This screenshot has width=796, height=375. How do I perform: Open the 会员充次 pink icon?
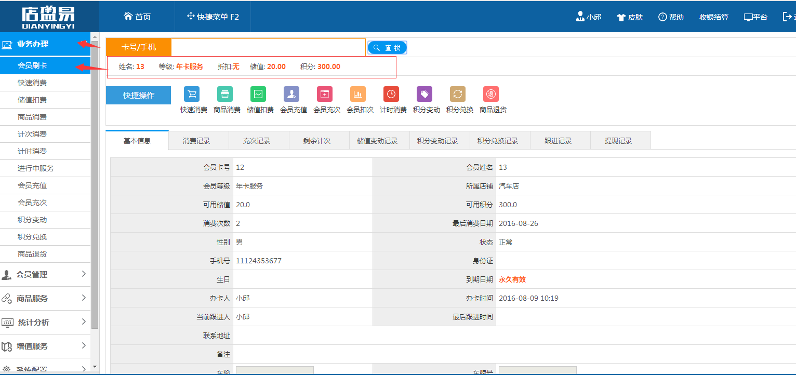point(325,94)
